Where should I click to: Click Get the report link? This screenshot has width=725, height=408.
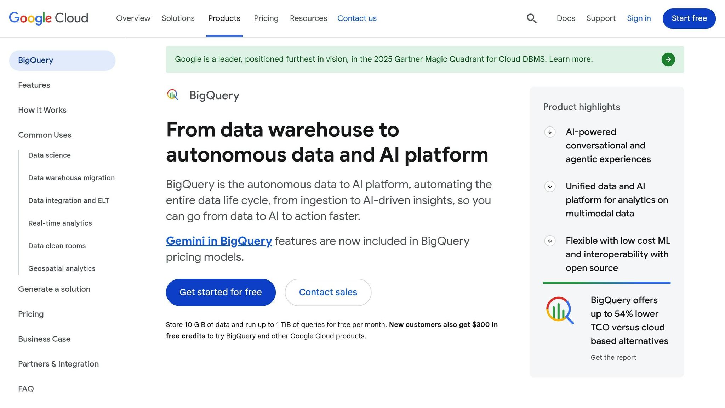(x=613, y=357)
